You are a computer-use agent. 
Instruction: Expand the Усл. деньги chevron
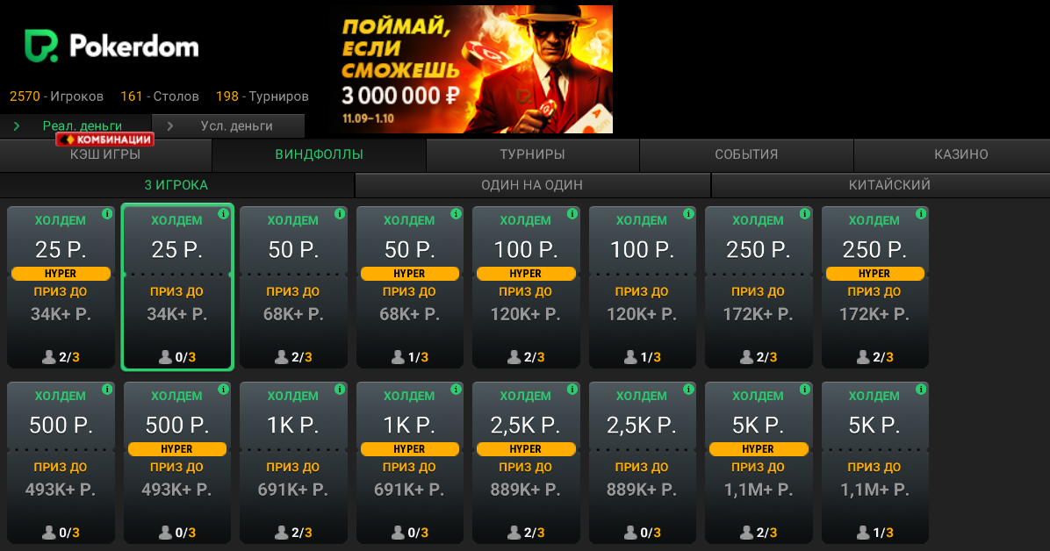[x=170, y=125]
